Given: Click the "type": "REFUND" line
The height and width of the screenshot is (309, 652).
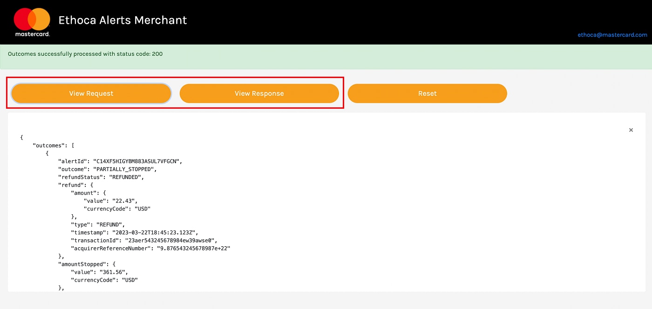Looking at the screenshot, I should click(x=97, y=224).
